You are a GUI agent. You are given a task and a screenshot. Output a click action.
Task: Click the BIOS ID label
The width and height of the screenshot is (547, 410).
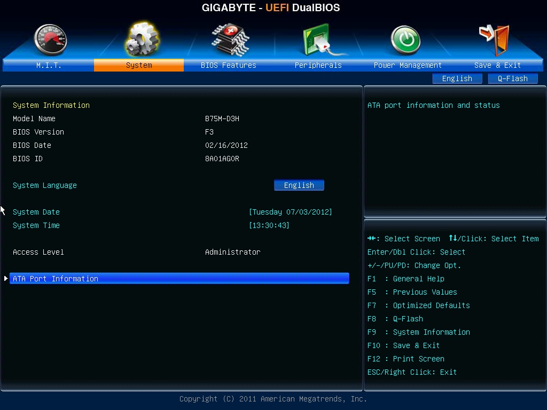tap(28, 159)
